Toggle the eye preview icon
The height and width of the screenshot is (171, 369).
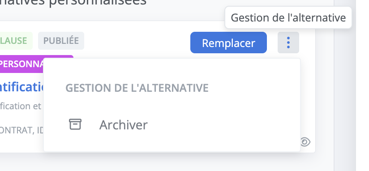tap(305, 142)
